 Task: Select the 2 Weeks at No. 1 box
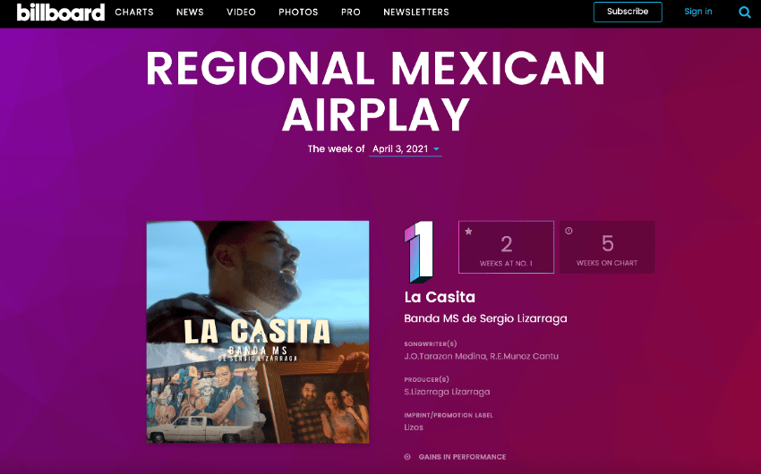[506, 247]
